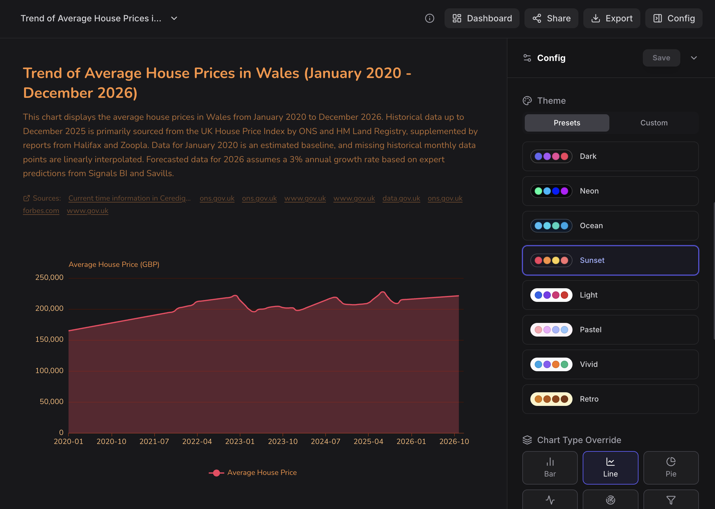This screenshot has height=509, width=715.
Task: Switch to the Custom theme tab
Action: click(x=654, y=123)
